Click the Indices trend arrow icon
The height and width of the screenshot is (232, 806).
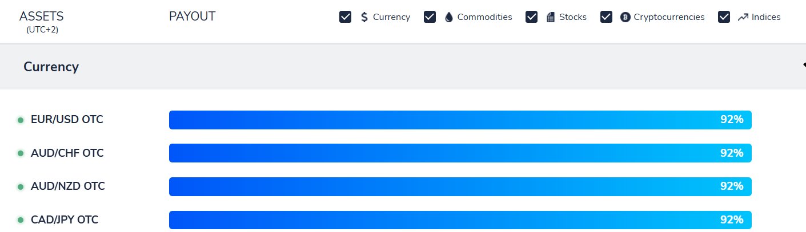pyautogui.click(x=743, y=17)
